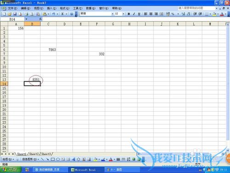Screen dimensions: 230x173
Task: Click the Help question mark icon
Action: pos(71,14)
